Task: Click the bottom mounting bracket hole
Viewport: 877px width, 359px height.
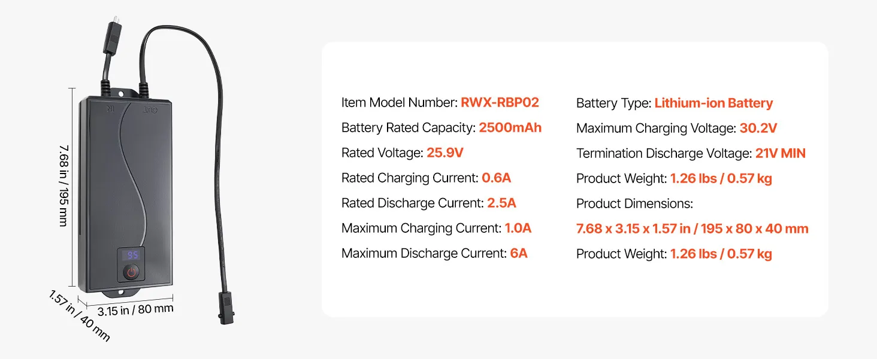Action: tap(127, 293)
